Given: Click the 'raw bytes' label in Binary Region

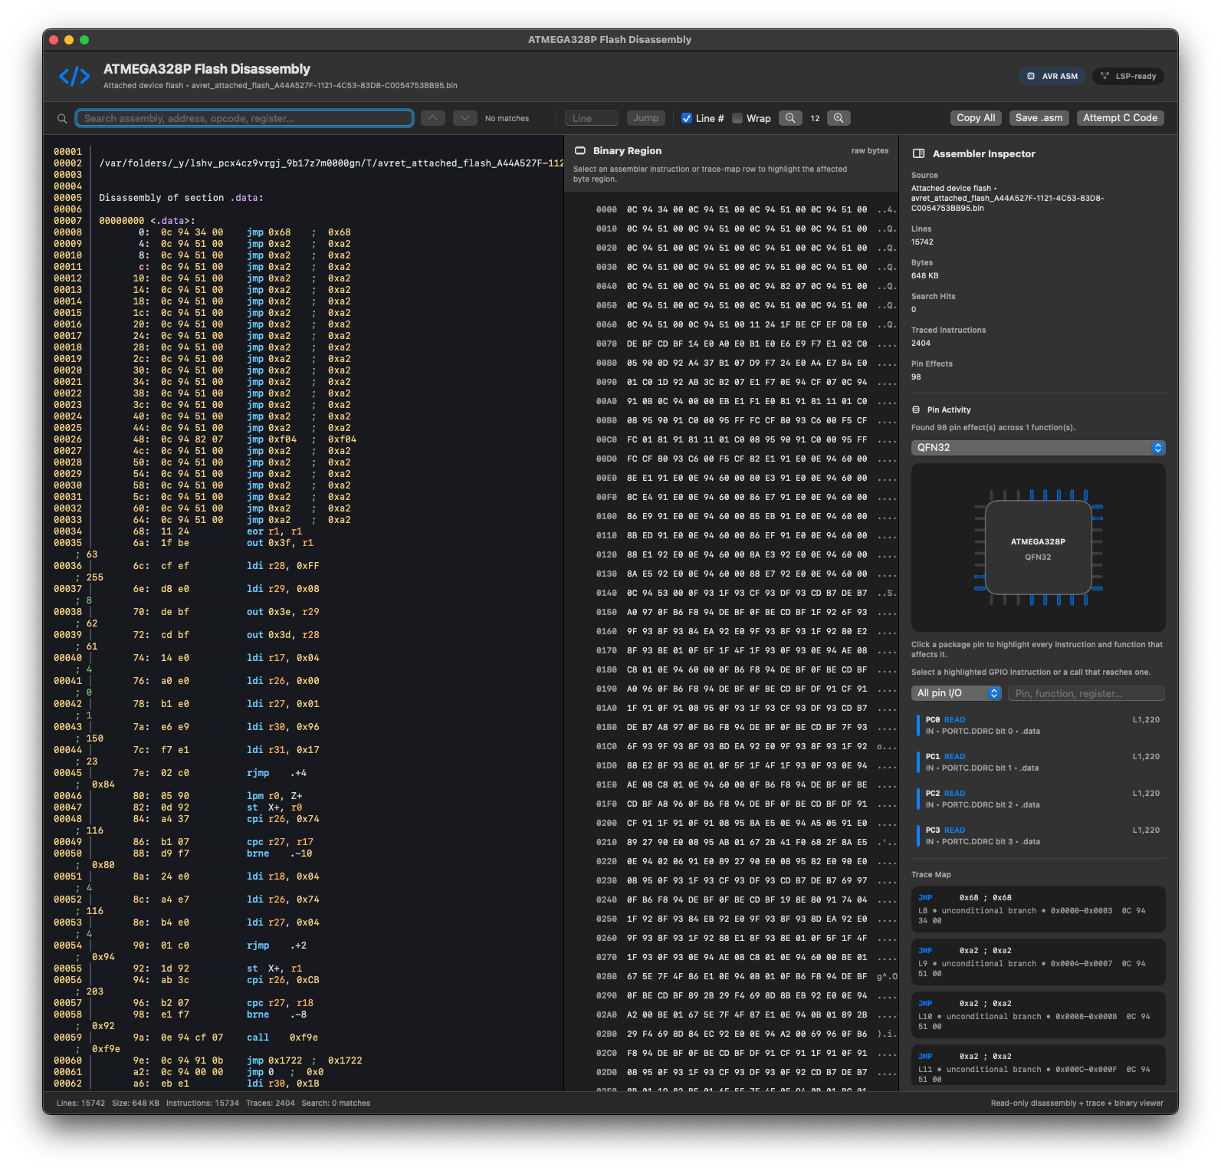Looking at the screenshot, I should (869, 151).
